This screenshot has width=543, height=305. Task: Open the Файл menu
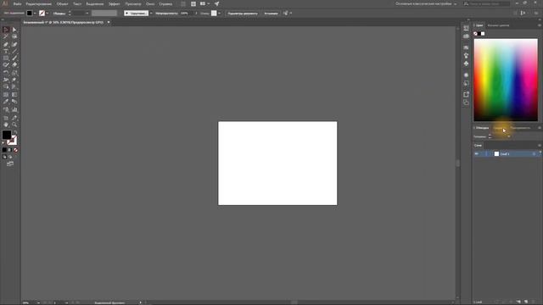coord(17,3)
